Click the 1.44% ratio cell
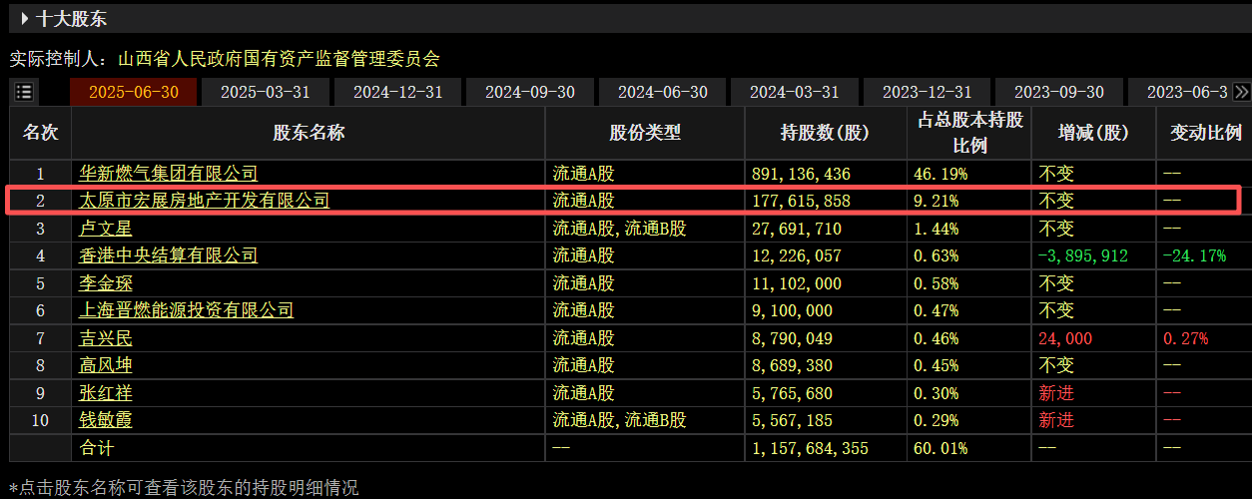The image size is (1252, 499). click(937, 229)
